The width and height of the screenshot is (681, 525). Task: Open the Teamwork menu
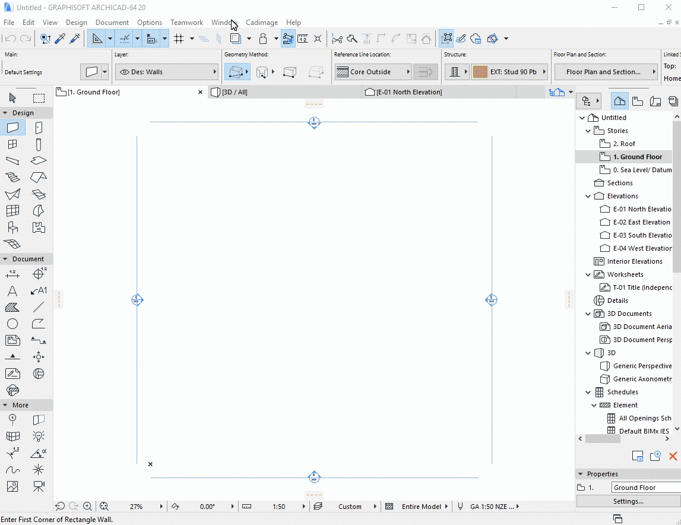(186, 22)
